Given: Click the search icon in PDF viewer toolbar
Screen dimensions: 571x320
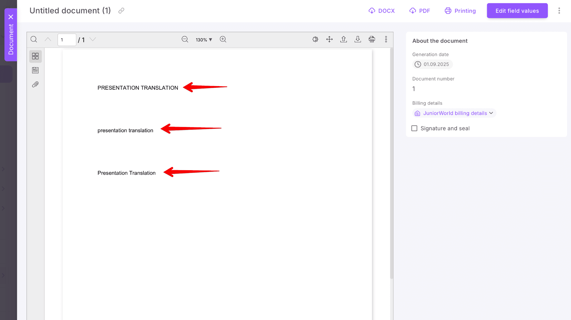Looking at the screenshot, I should coord(34,39).
